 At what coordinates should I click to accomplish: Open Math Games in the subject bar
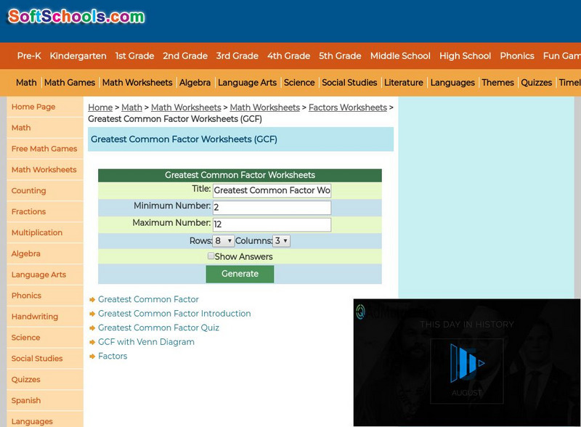[x=70, y=83]
